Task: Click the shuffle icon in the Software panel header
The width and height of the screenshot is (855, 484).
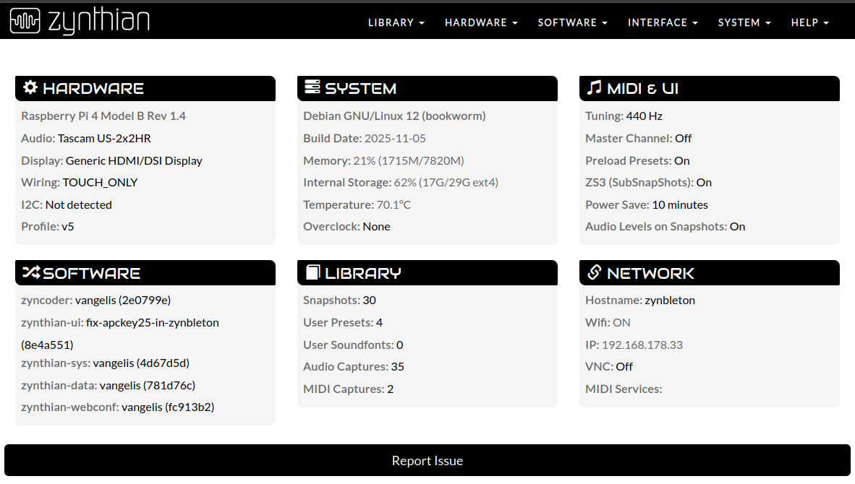Action: pyautogui.click(x=30, y=273)
